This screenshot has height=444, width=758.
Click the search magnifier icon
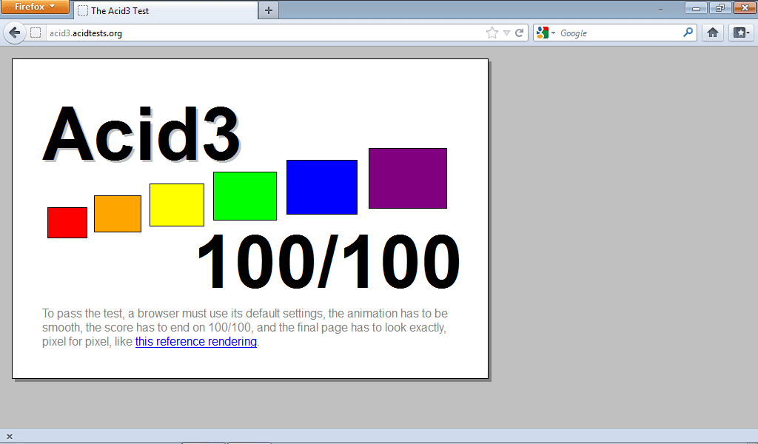[688, 33]
